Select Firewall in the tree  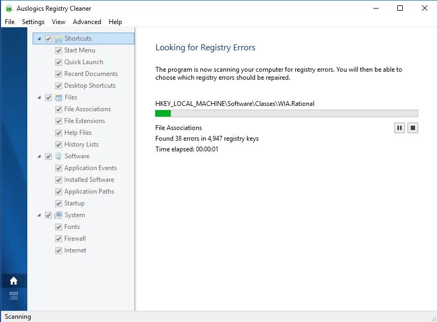point(74,239)
